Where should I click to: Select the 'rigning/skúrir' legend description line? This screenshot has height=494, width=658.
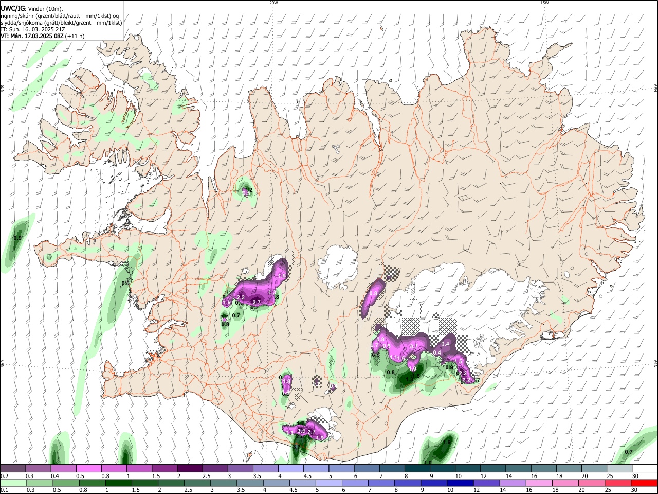click(60, 16)
